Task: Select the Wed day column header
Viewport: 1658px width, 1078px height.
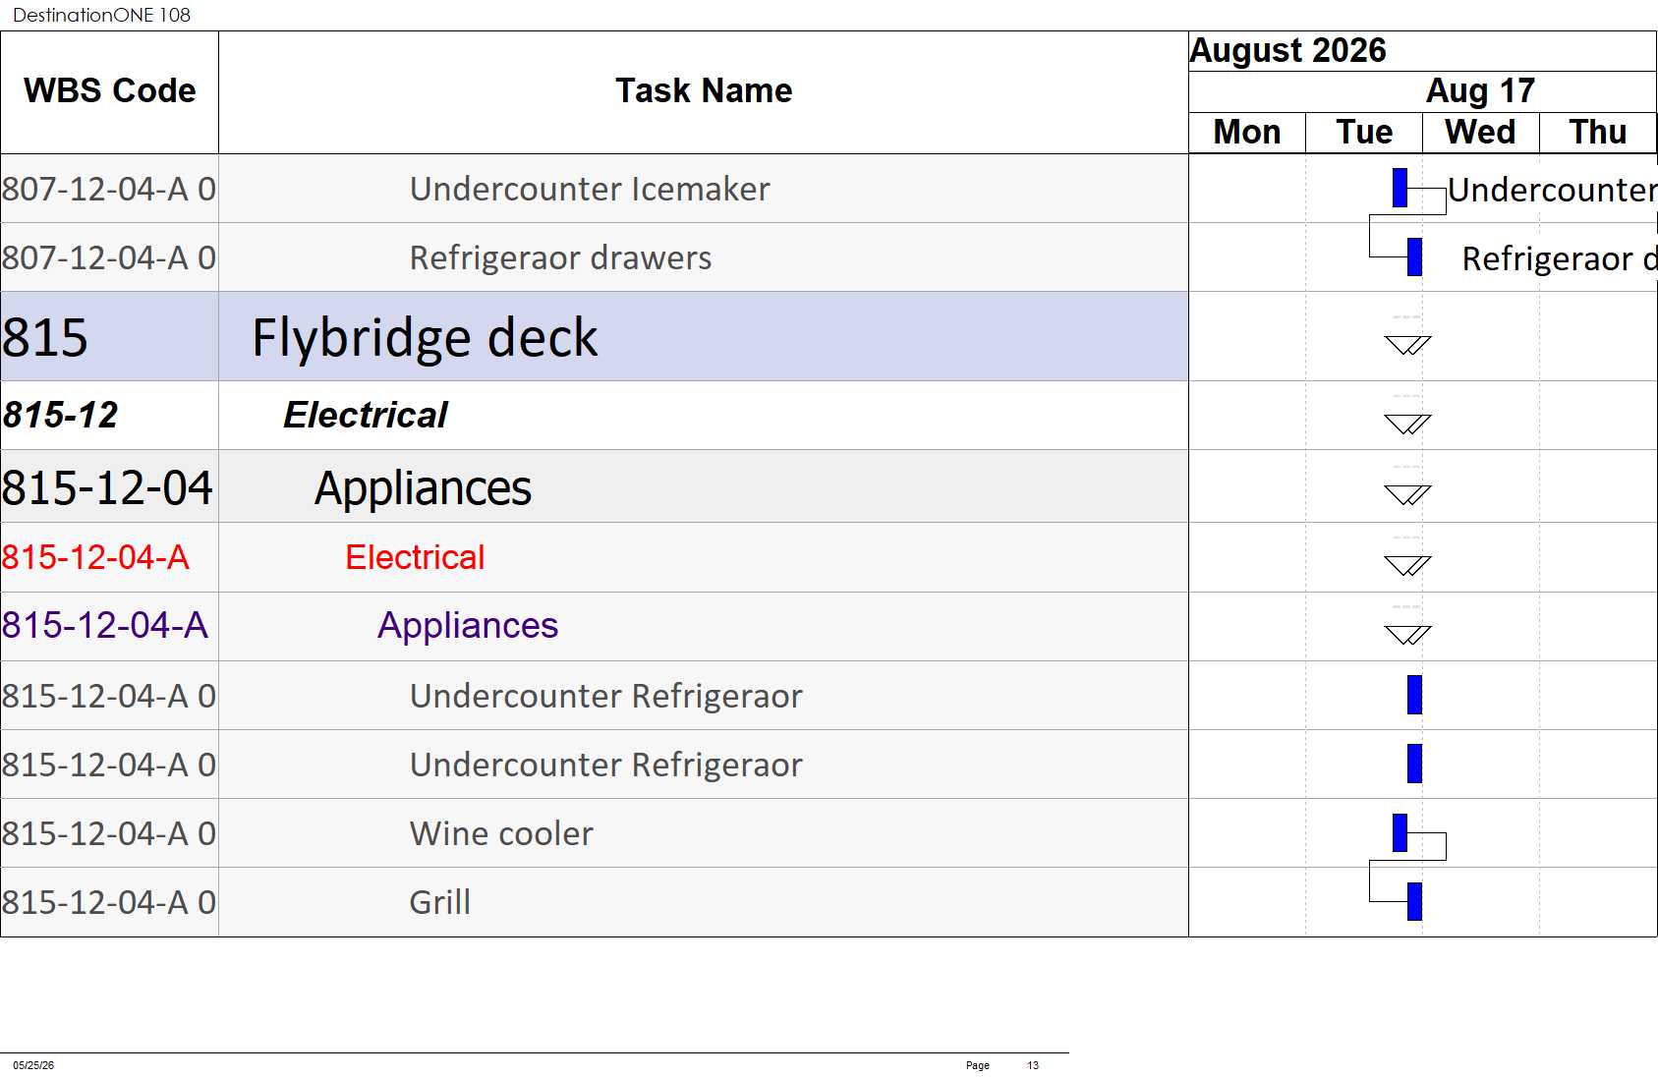Action: coord(1480,133)
